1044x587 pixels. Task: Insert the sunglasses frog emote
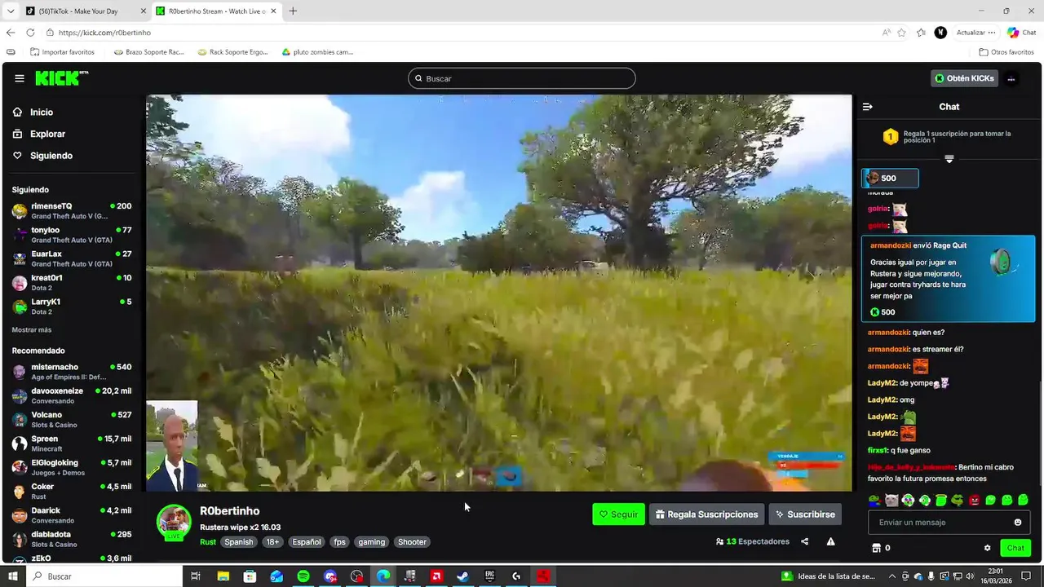pos(957,500)
